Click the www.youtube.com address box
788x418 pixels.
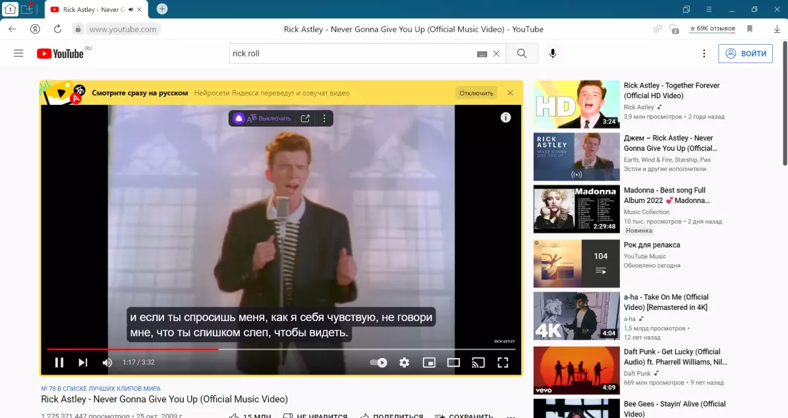123,29
